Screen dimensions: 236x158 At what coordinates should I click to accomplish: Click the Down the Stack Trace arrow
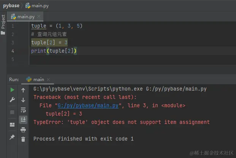pos(23,100)
